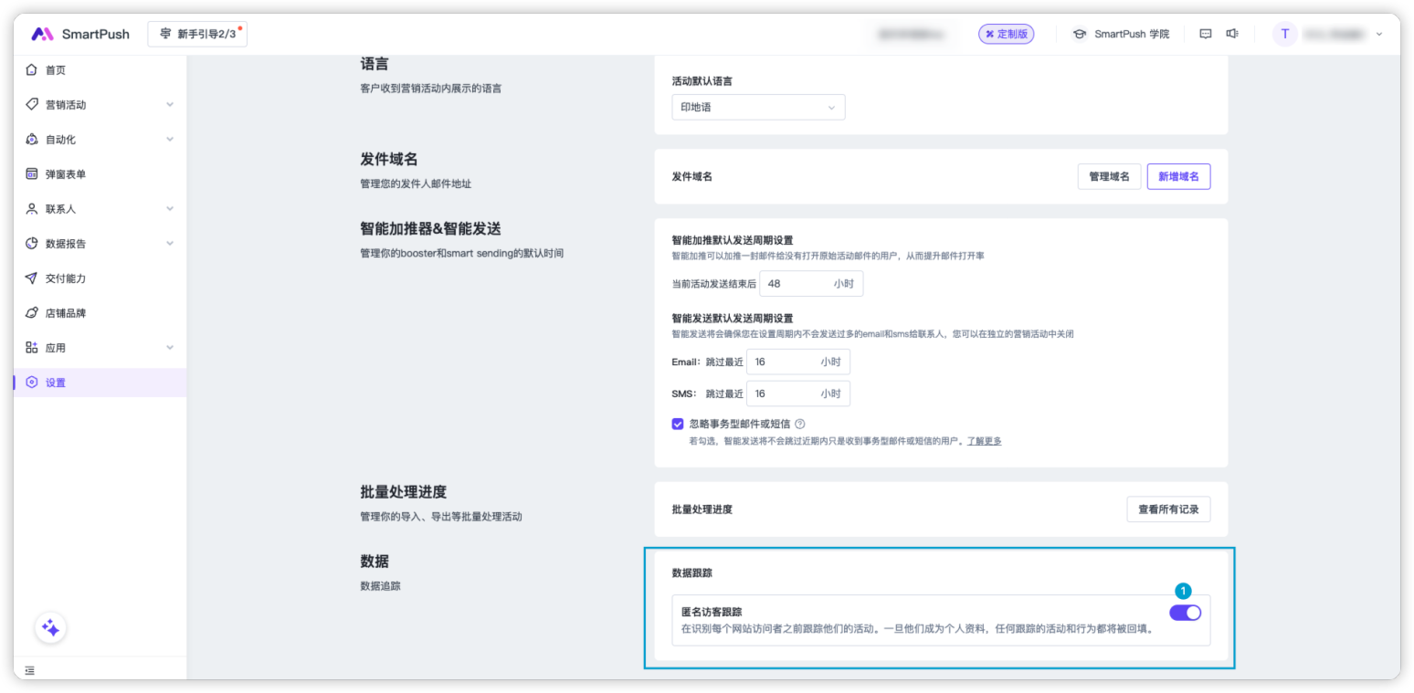
Task: Click the 新增域名 button
Action: 1178,176
